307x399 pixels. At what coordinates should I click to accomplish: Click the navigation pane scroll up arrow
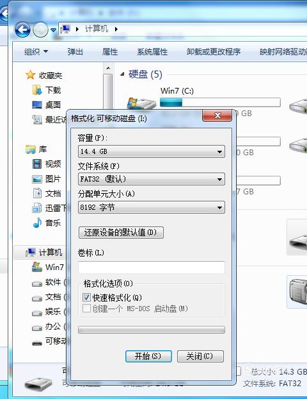coord(108,68)
